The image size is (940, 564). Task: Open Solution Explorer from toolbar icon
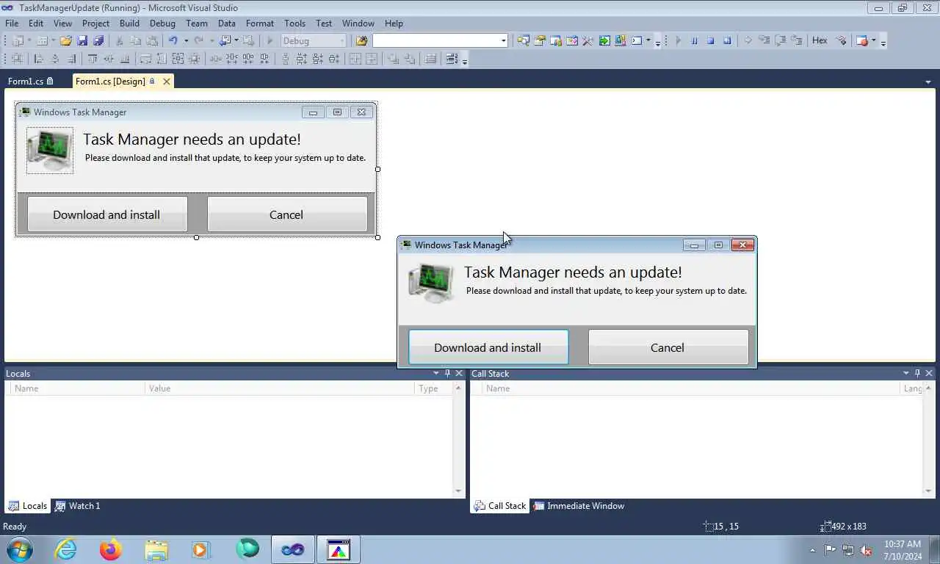point(523,41)
